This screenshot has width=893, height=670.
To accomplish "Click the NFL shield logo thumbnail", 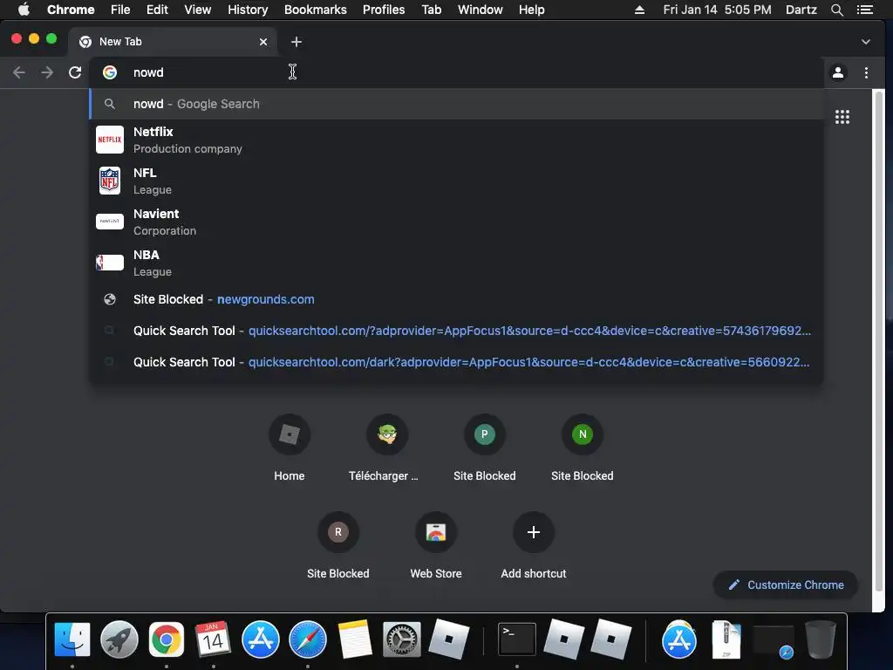I will [x=110, y=181].
